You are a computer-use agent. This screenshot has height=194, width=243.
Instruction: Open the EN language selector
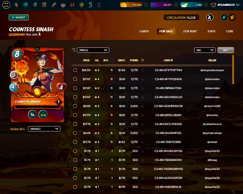238,5
